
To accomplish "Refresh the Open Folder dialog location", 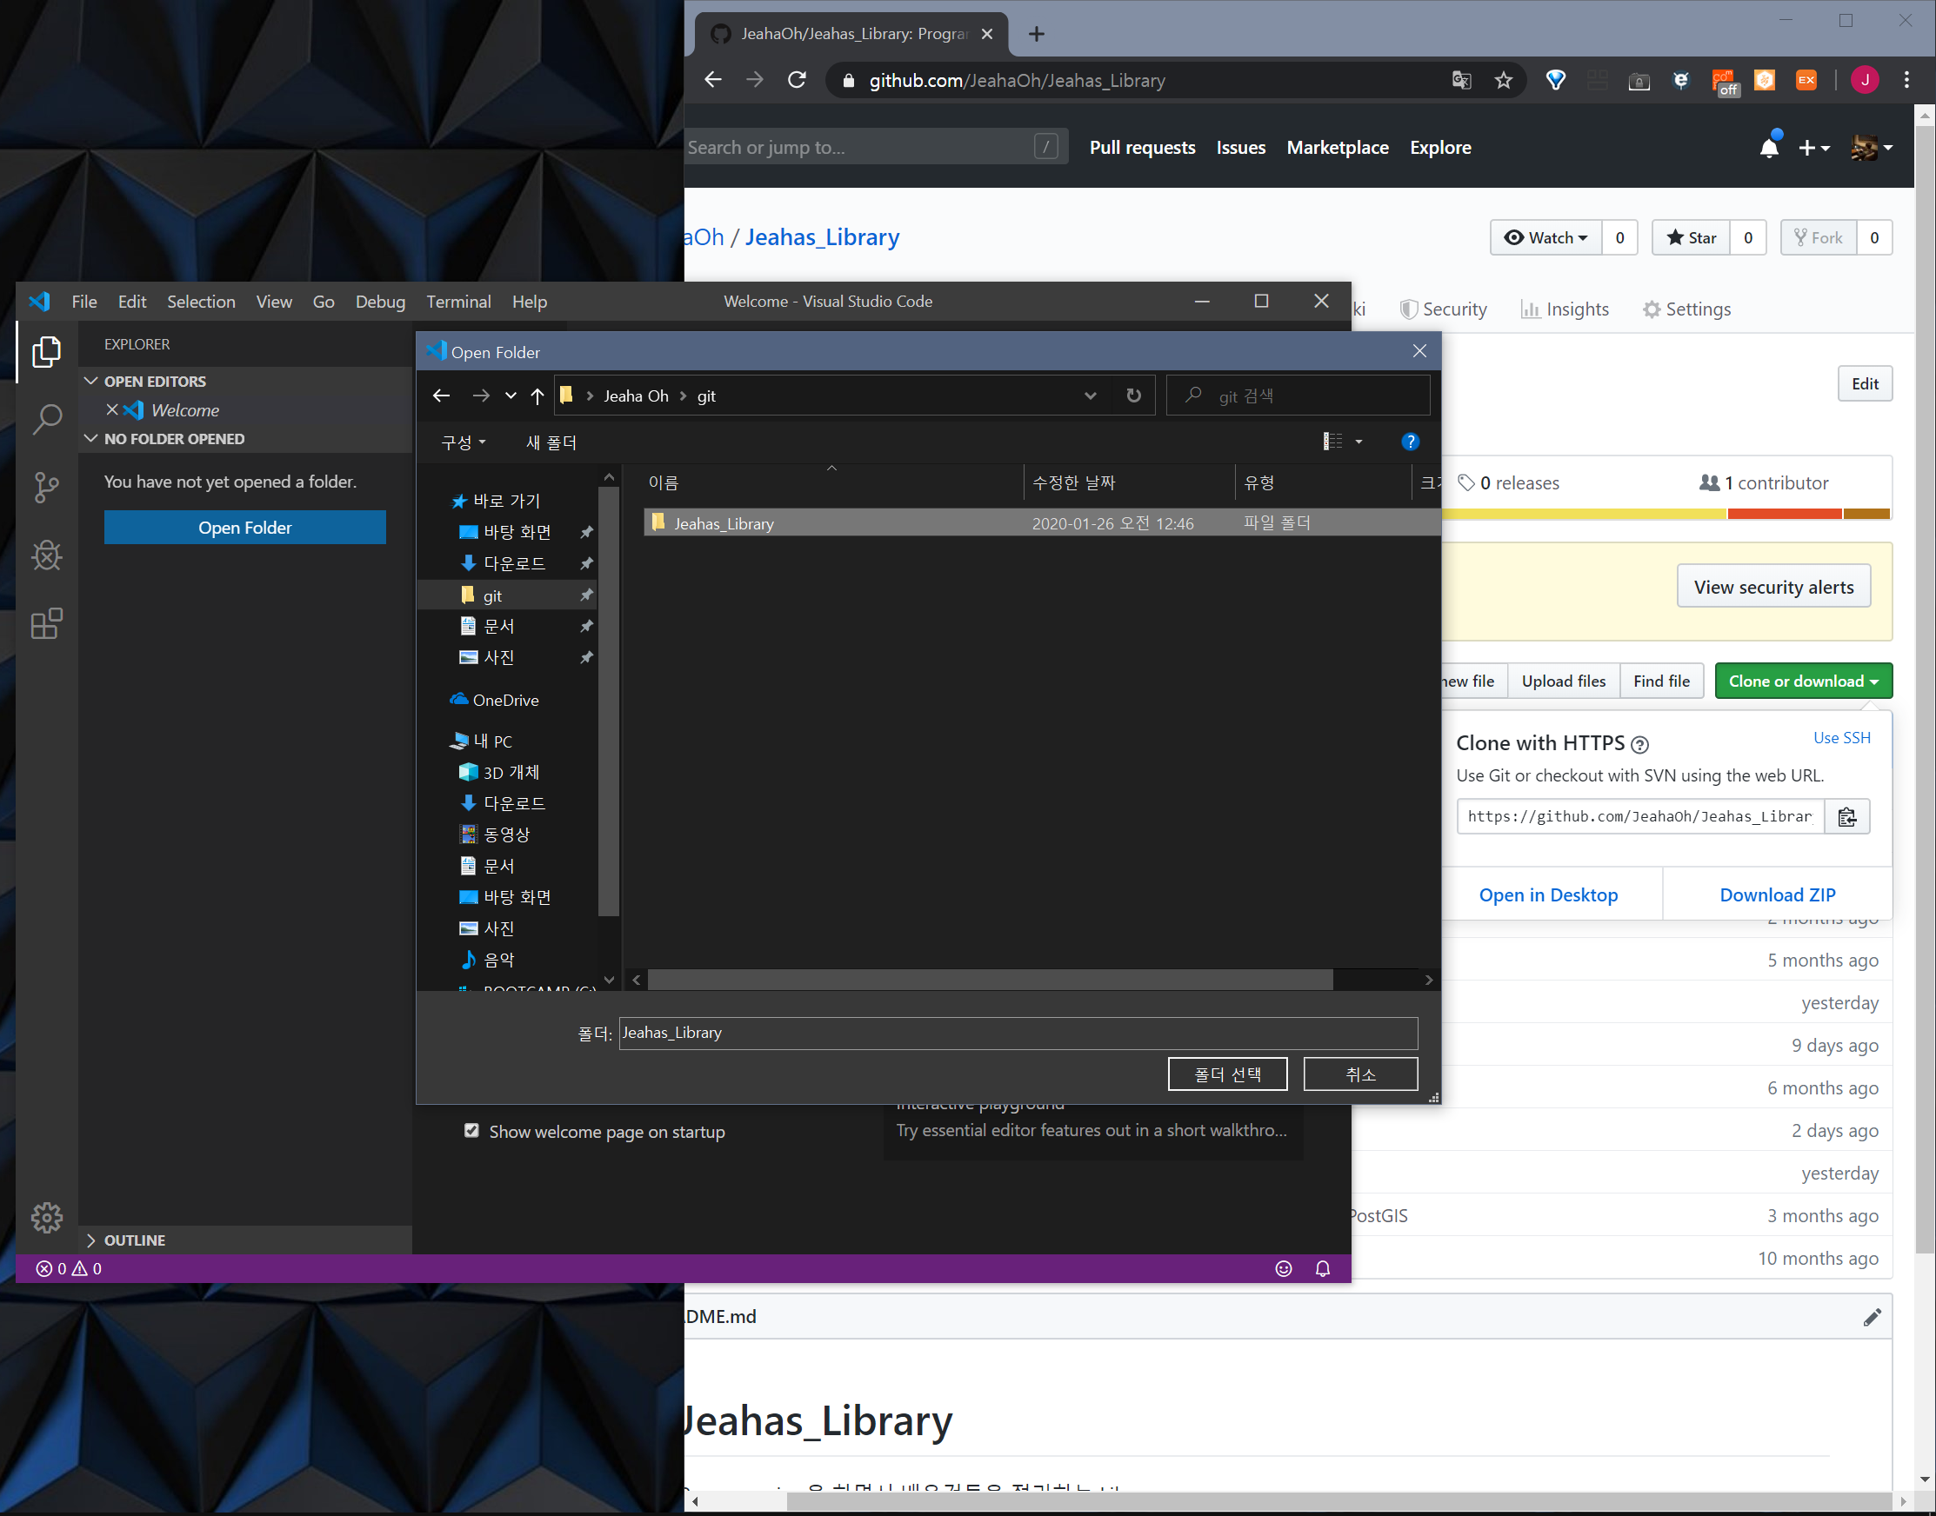I will [1133, 396].
